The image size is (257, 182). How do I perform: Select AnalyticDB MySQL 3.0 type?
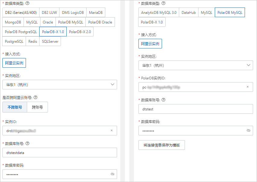159,12
